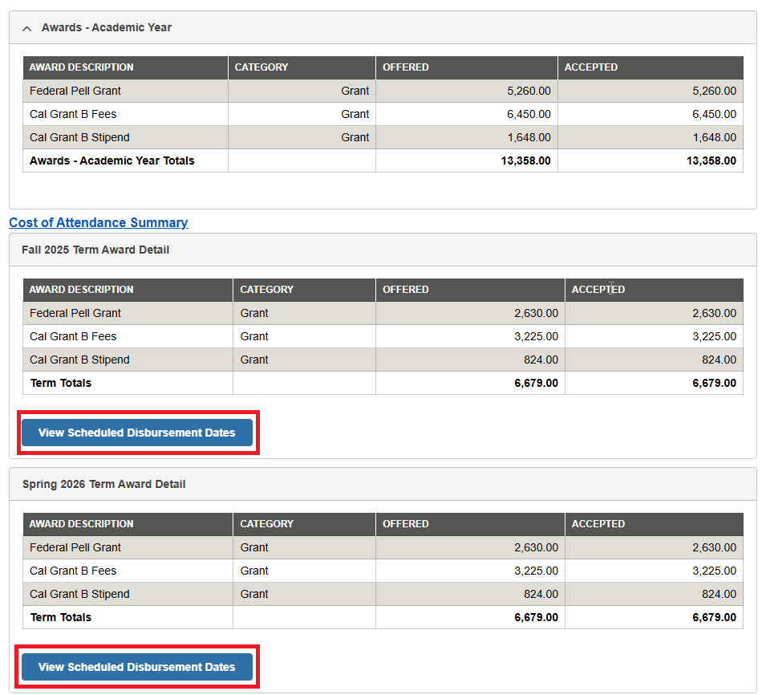
Task: Click Federal Pell Grant in Academic Year table
Action: pos(75,91)
